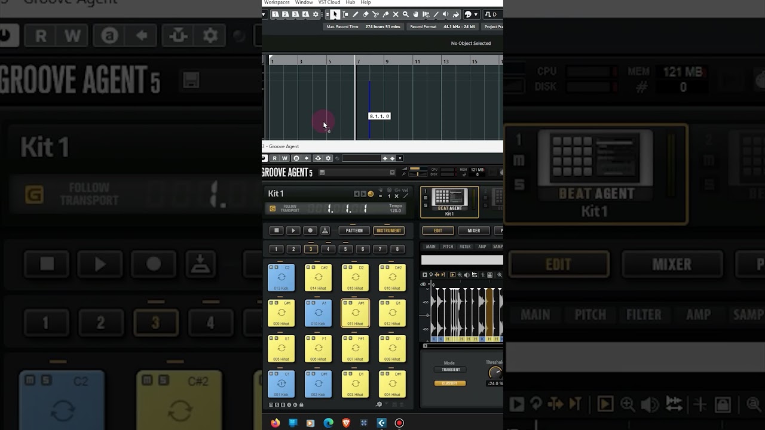The image size is (765, 430).
Task: Select the Object Selection arrow tool
Action: pos(335,14)
